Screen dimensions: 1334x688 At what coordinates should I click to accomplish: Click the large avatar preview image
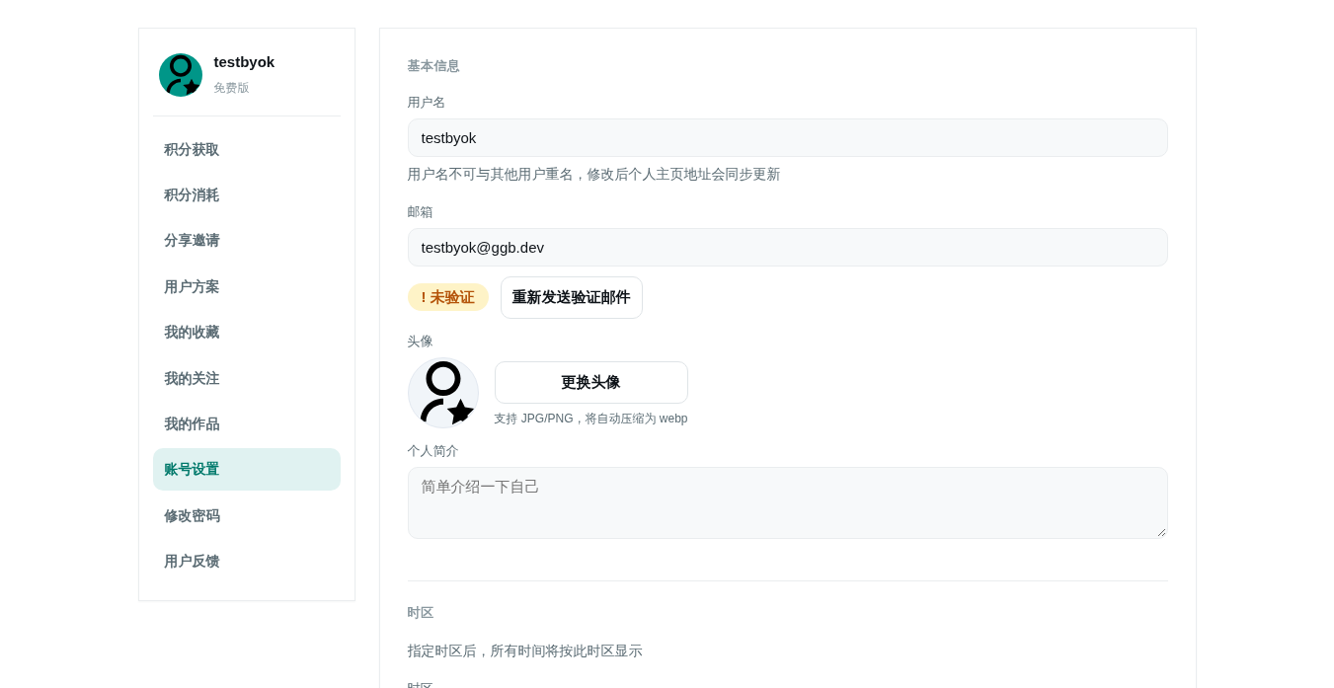443,393
